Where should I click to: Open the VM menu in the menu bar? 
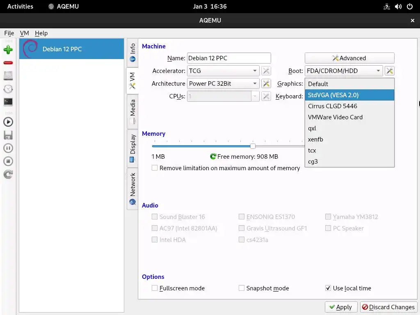(x=24, y=33)
